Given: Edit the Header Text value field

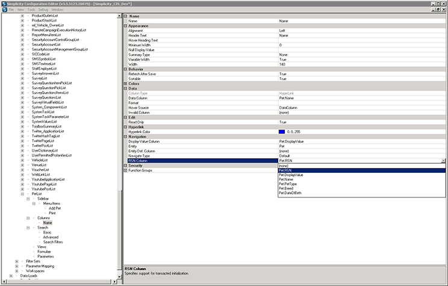Looking at the screenshot, I should (x=362, y=36).
